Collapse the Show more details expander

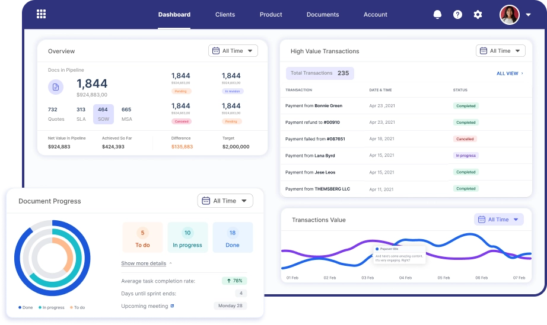coord(147,263)
